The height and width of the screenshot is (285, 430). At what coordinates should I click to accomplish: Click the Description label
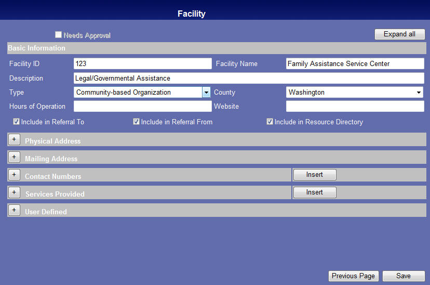click(26, 78)
